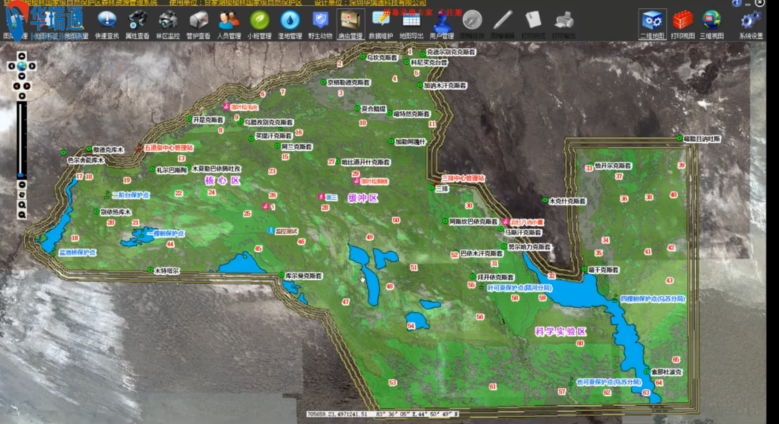Open 快速查找 quick search tool
This screenshot has height=424, width=779.
click(107, 21)
